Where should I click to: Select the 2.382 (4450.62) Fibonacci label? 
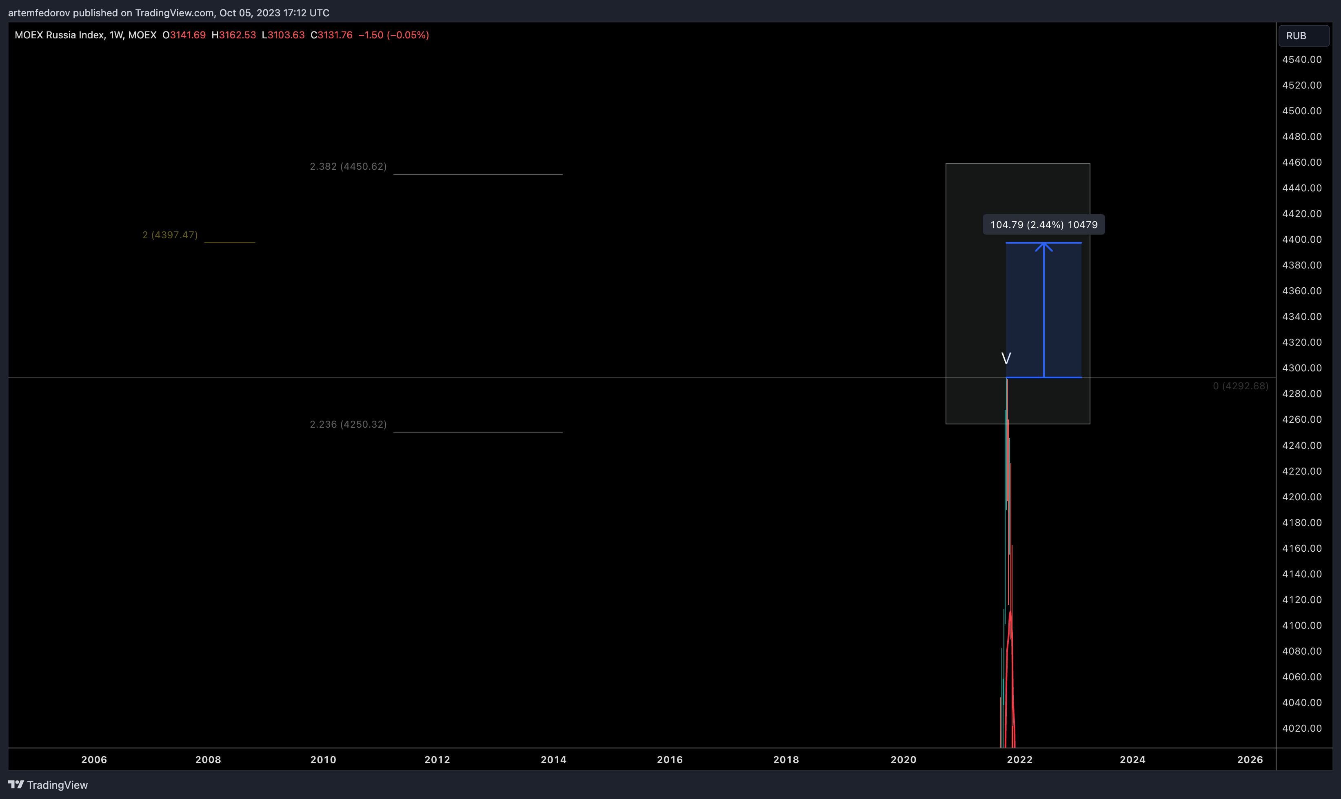[348, 166]
